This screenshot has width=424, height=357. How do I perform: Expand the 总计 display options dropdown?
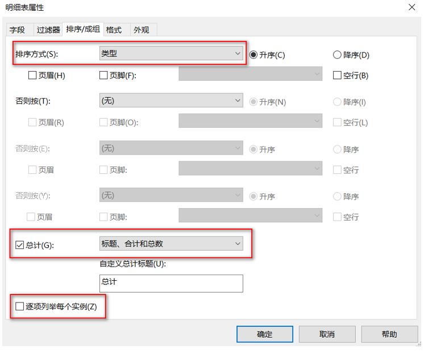[171, 244]
